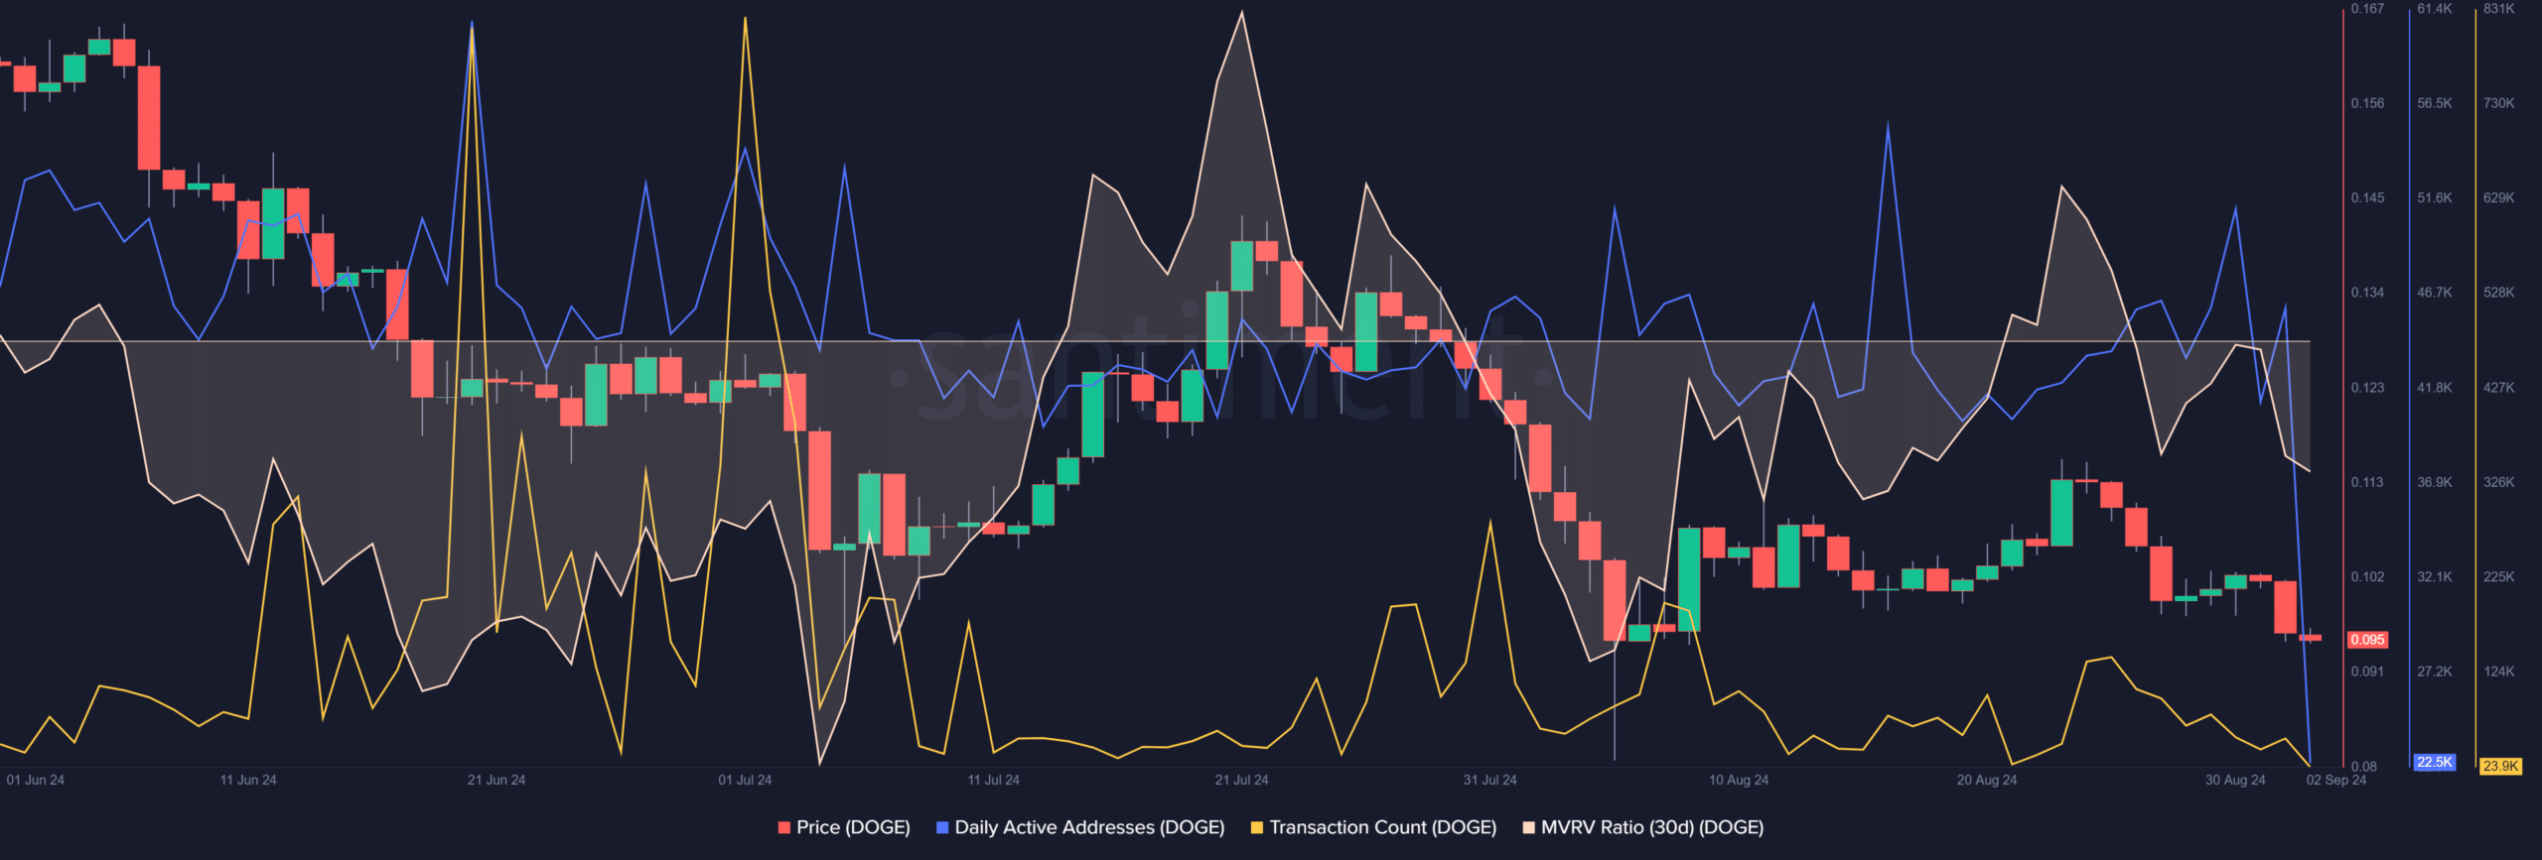The height and width of the screenshot is (860, 2542).
Task: Click the 0.091 price axis value
Action: click(2367, 672)
